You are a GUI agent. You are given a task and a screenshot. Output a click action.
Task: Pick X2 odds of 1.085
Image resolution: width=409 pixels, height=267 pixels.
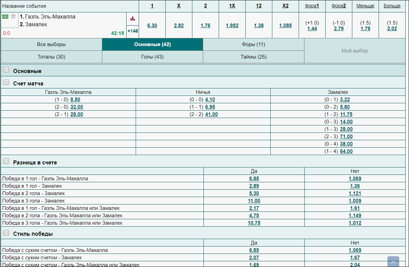tap(285, 26)
